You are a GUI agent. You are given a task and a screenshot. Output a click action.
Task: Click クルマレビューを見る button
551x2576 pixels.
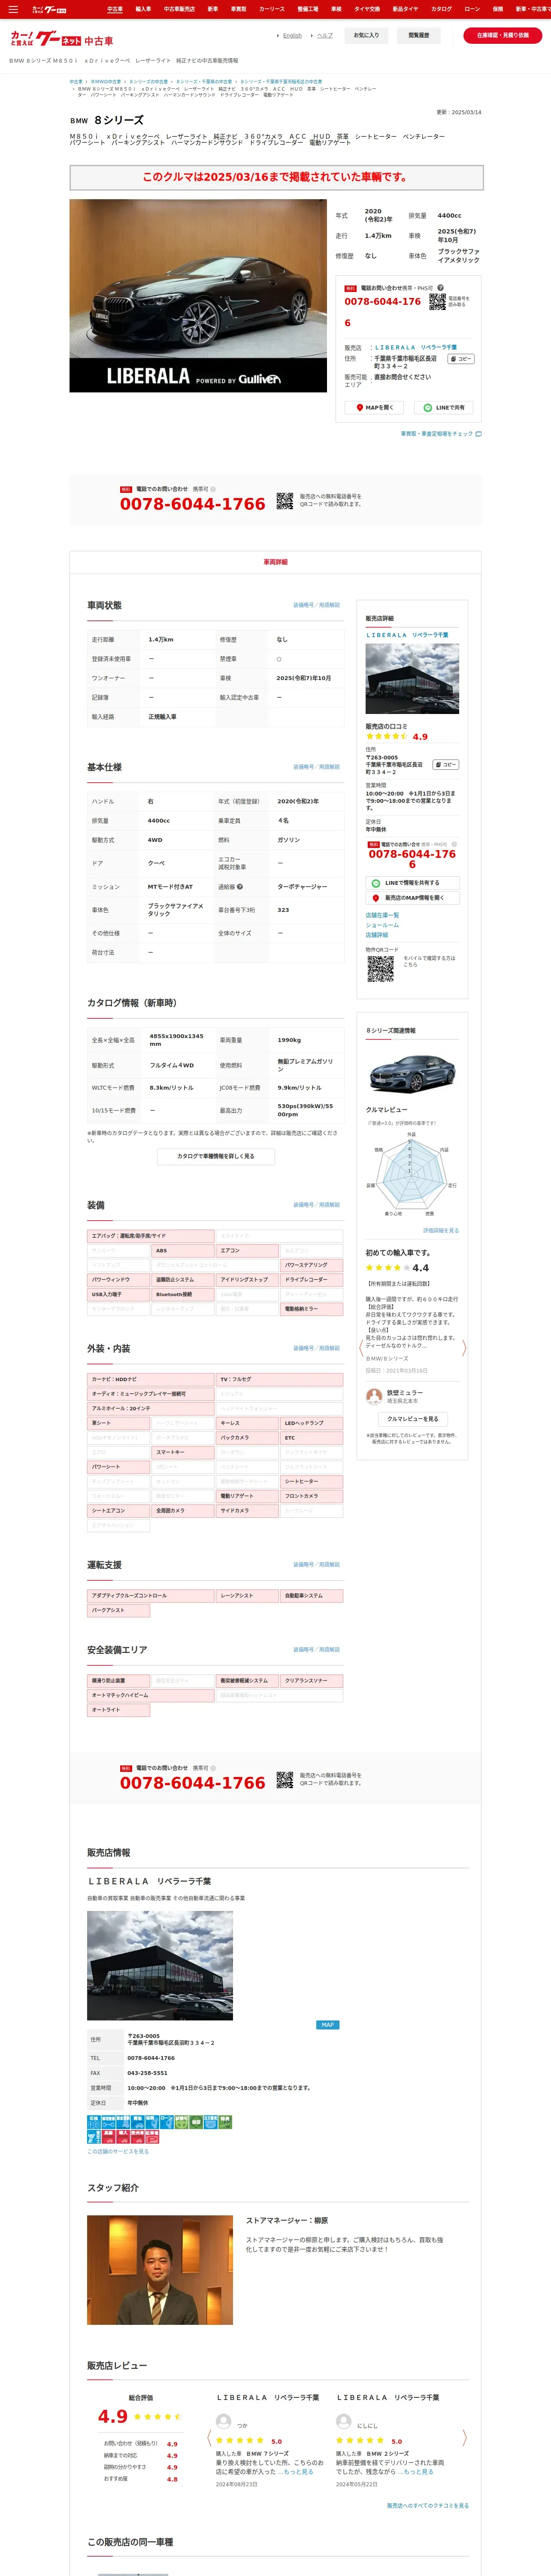tap(412, 1418)
